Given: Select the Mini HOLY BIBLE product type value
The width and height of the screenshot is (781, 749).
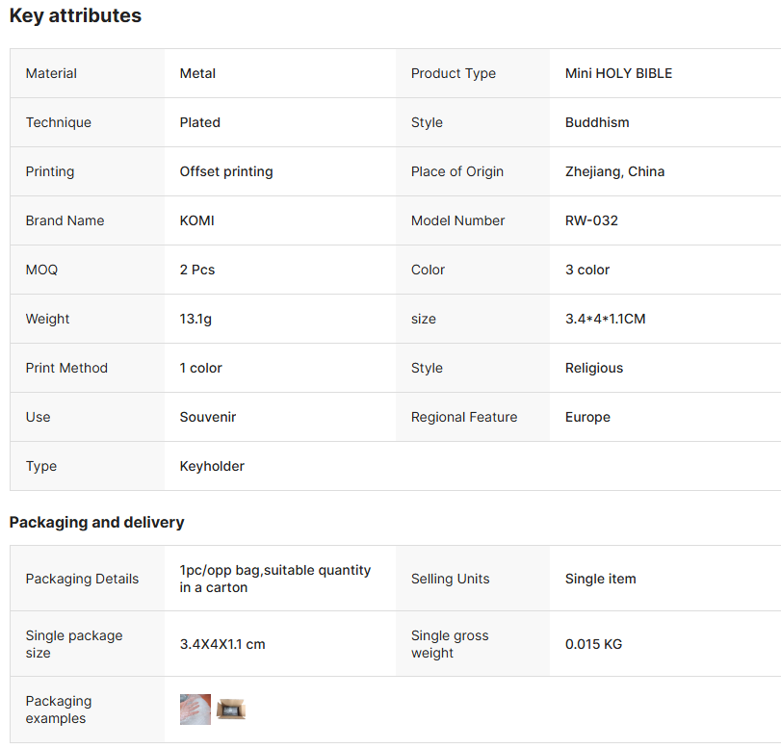Looking at the screenshot, I should tap(618, 73).
